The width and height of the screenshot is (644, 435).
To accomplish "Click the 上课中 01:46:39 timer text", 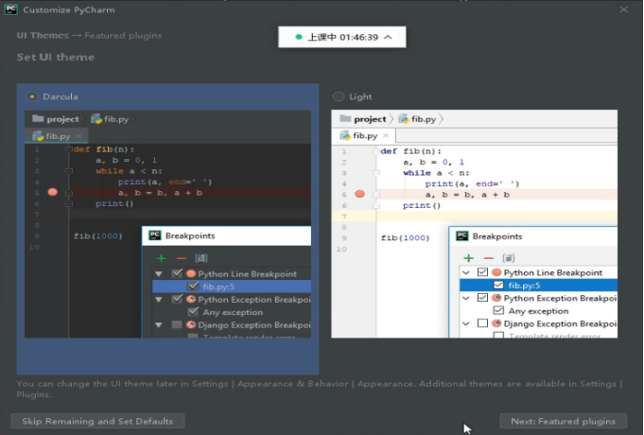I will coord(343,38).
